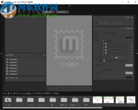The width and height of the screenshot is (138, 110).
Task: Open the watermarksoft folder
Action: pyautogui.click(x=41, y=101)
